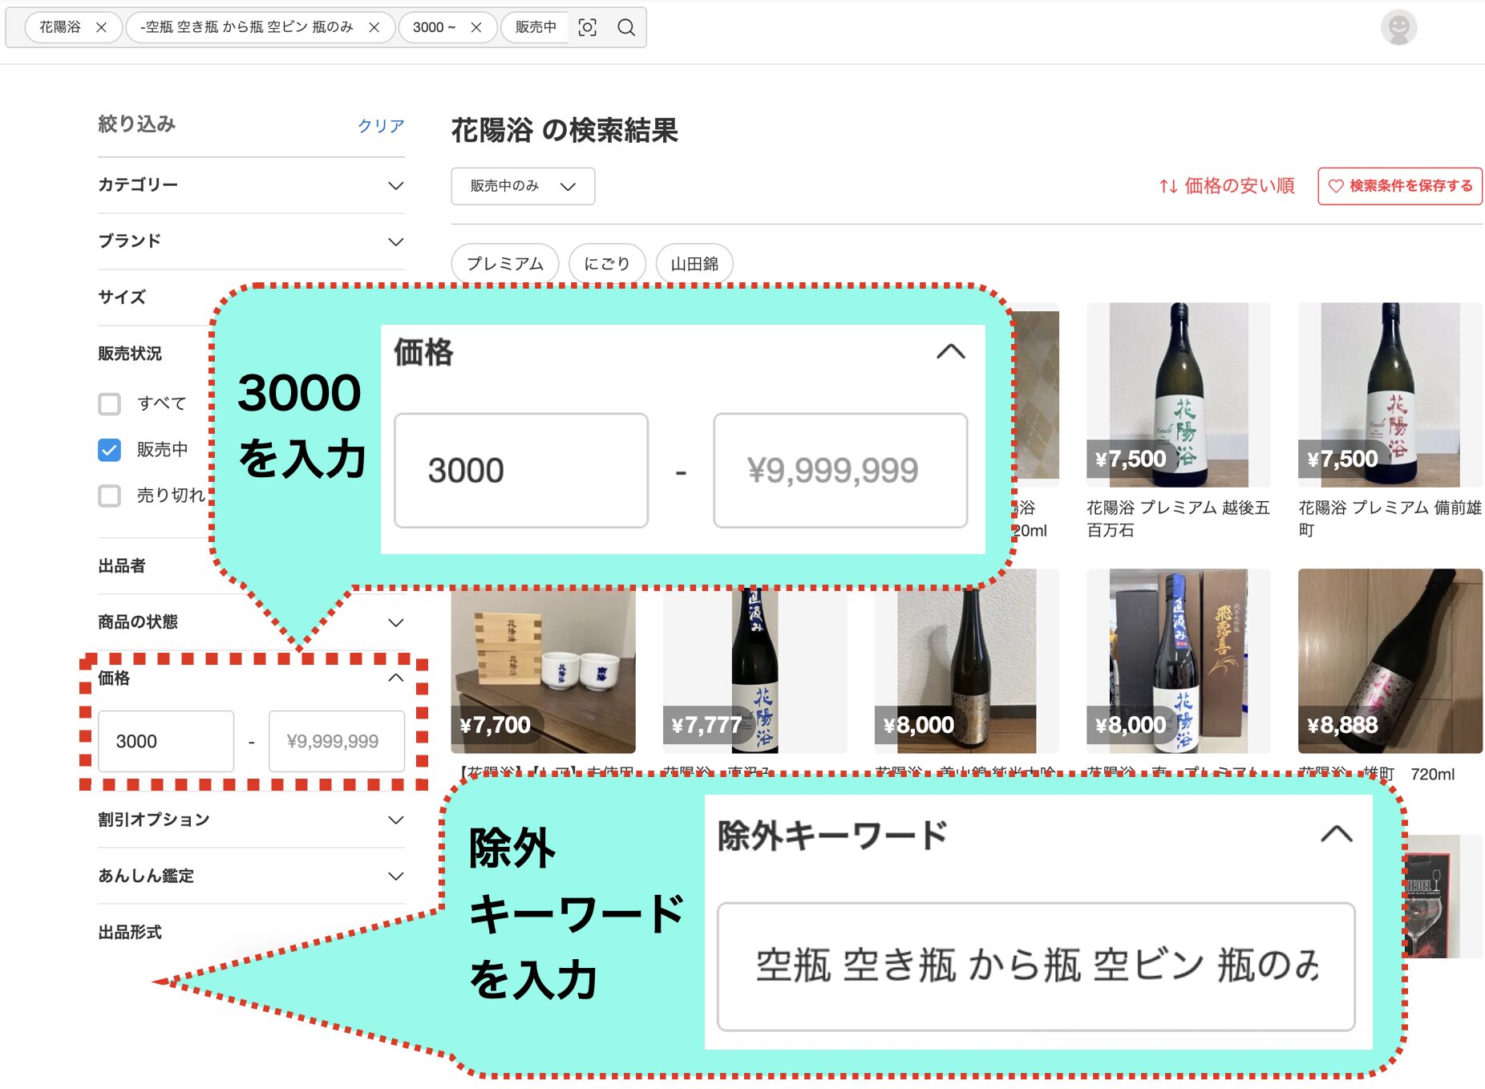Click 検索条件を保存する button
The image size is (1485, 1089).
tap(1400, 186)
